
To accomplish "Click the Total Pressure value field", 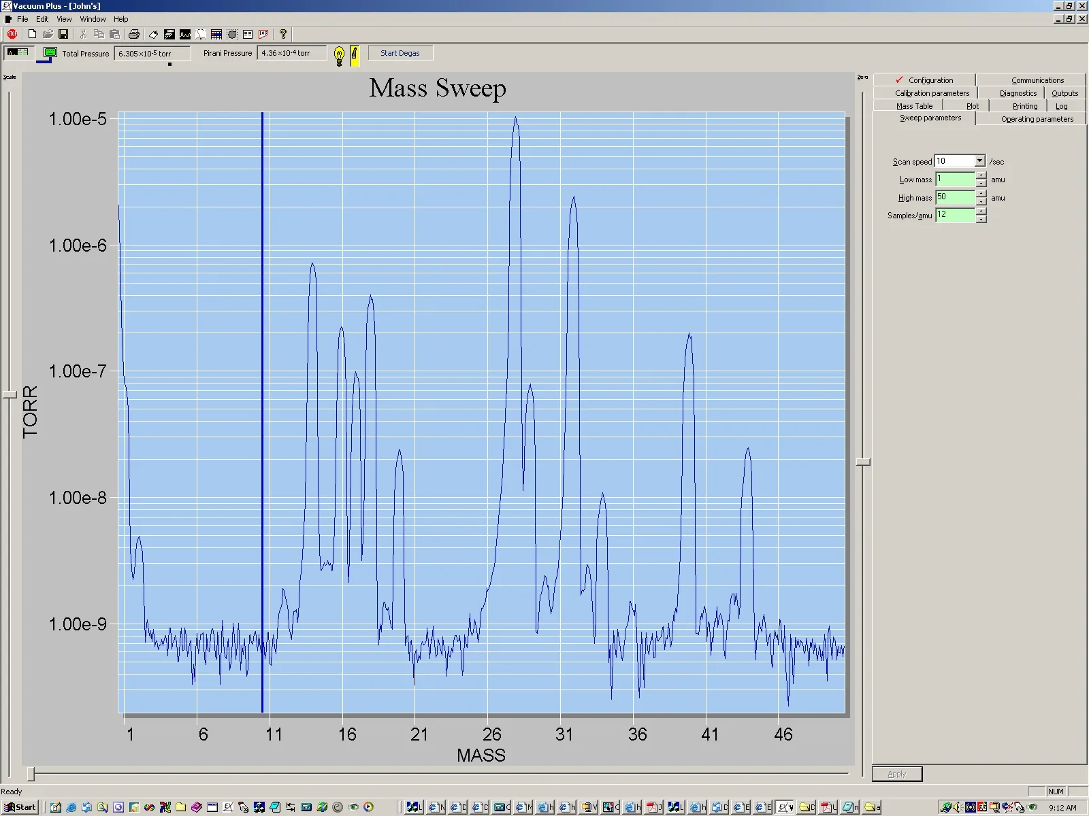I will point(152,53).
